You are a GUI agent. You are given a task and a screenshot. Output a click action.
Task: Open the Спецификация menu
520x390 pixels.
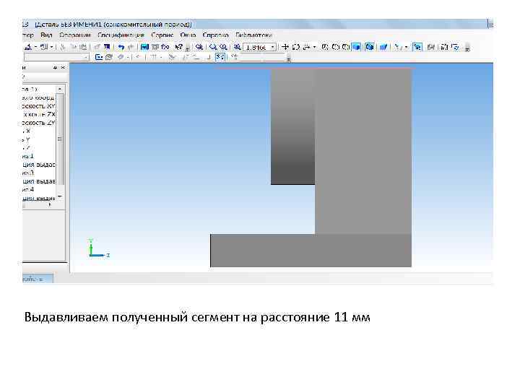[121, 35]
